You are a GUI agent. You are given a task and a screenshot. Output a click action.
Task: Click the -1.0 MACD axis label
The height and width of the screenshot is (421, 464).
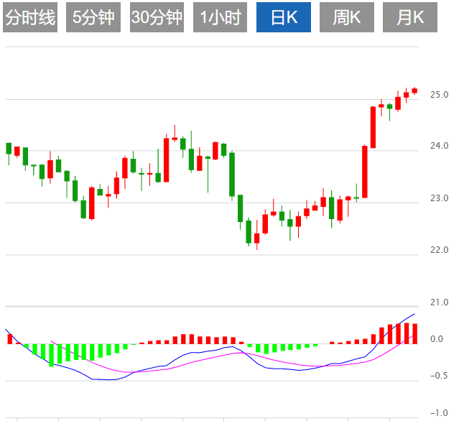[x=437, y=413]
